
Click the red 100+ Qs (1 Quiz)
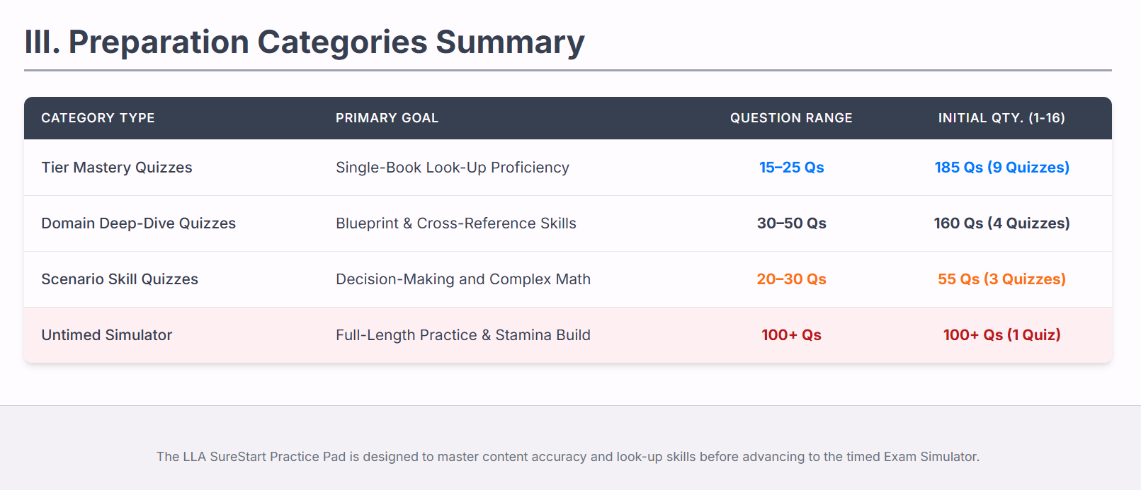coord(1001,335)
